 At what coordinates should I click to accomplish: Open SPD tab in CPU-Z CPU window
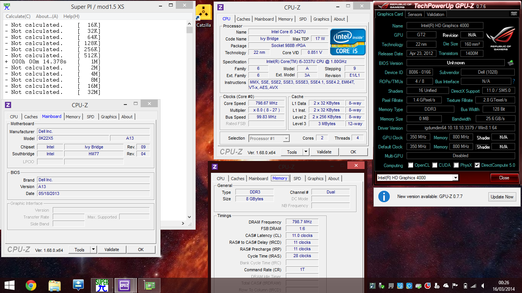(303, 19)
